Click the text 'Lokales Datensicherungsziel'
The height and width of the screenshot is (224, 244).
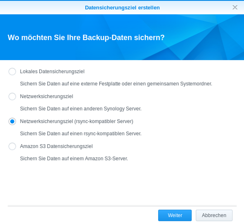(x=52, y=72)
